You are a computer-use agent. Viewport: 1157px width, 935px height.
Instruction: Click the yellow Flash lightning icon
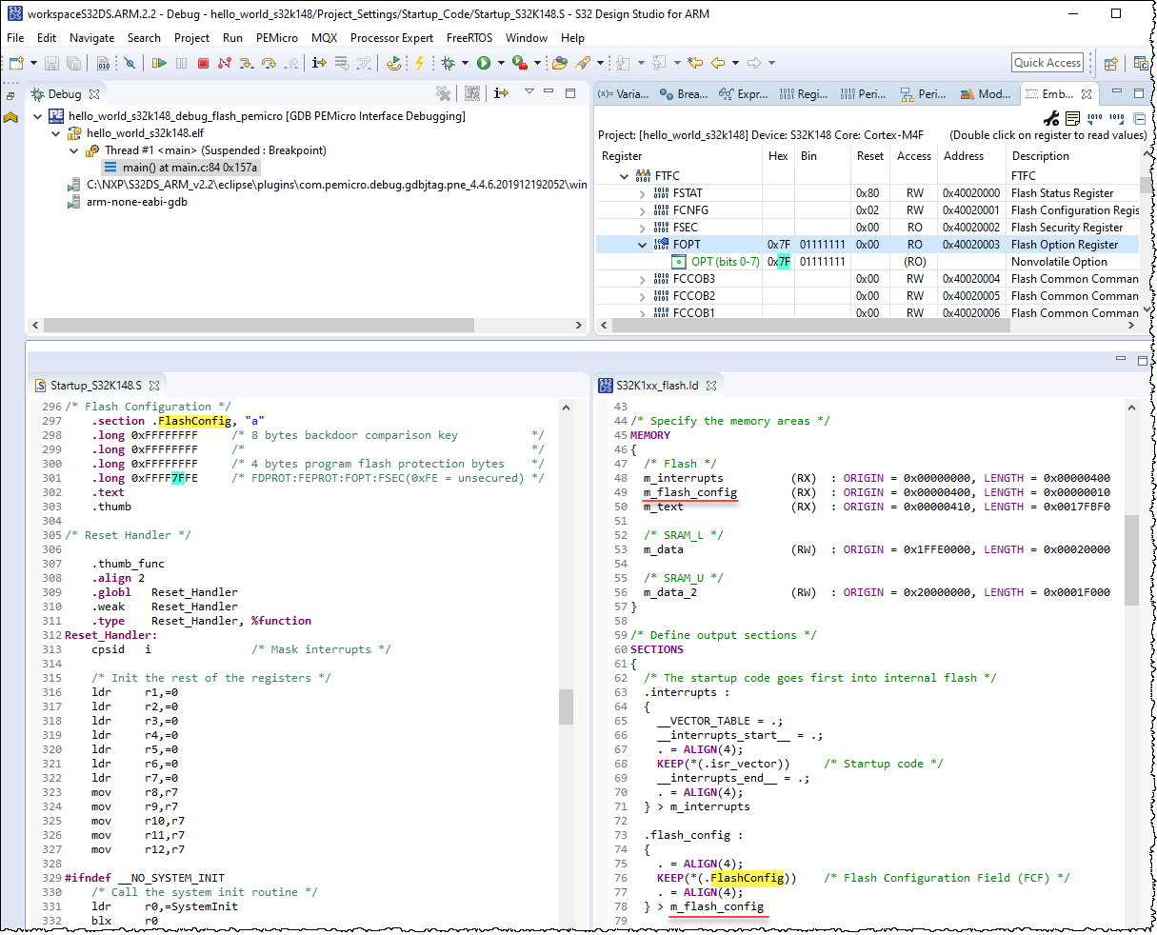coord(419,63)
